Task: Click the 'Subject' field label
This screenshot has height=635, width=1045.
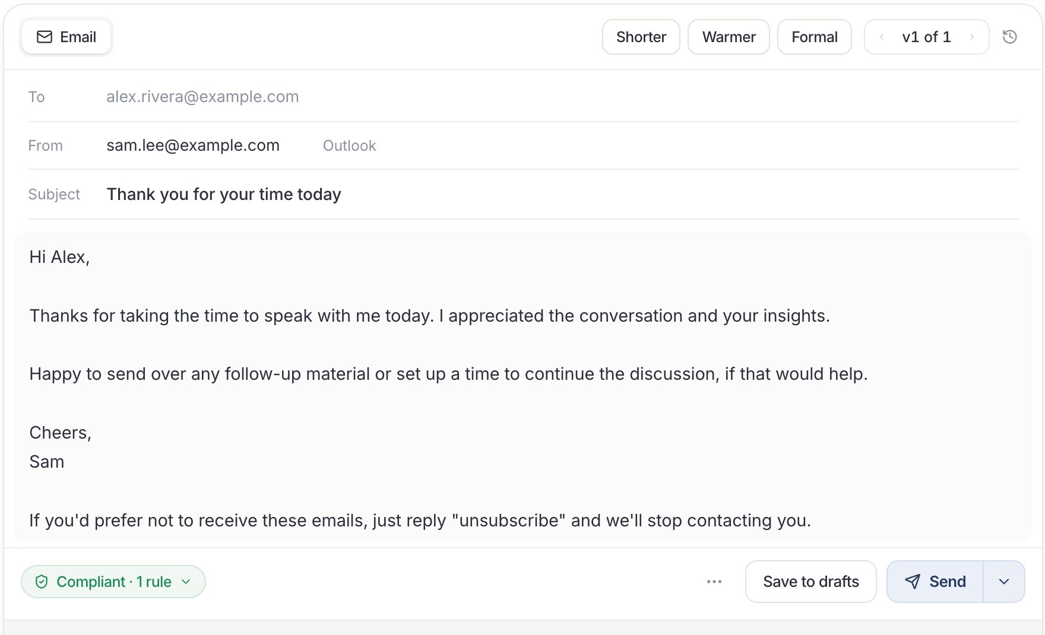Action: [x=54, y=194]
